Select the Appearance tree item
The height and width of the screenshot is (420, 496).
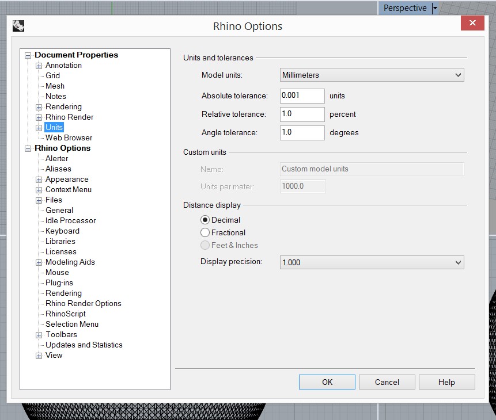67,179
